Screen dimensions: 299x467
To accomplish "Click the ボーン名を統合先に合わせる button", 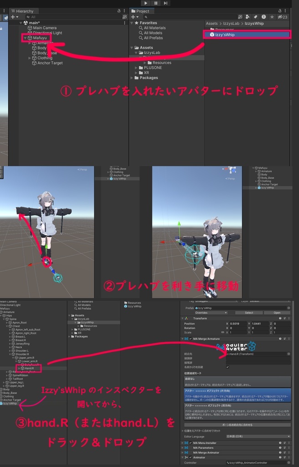I will [237, 425].
